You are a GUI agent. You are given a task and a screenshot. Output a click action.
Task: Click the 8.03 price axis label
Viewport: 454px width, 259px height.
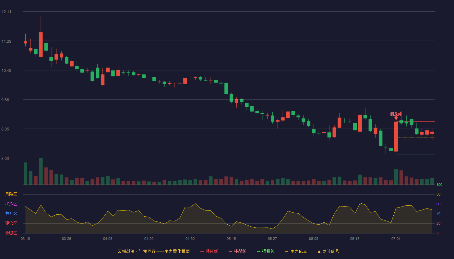tap(5, 159)
